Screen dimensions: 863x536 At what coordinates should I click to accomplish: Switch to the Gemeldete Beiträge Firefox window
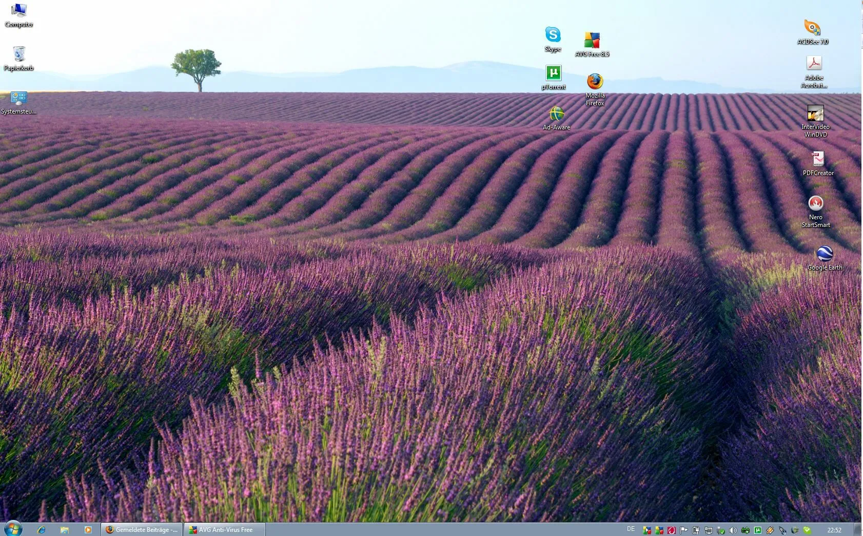pyautogui.click(x=142, y=530)
